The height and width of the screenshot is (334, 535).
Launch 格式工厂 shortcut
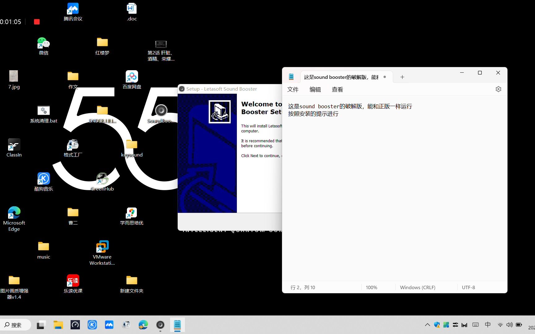[73, 148]
